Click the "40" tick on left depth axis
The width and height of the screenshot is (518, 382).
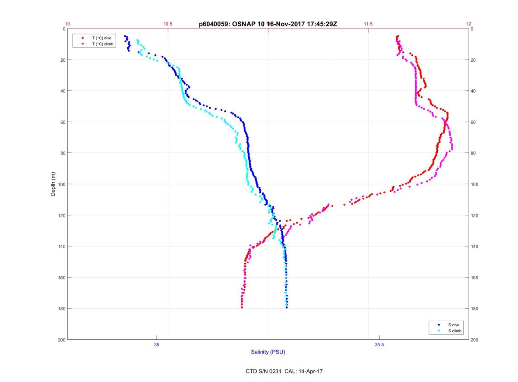click(x=63, y=91)
